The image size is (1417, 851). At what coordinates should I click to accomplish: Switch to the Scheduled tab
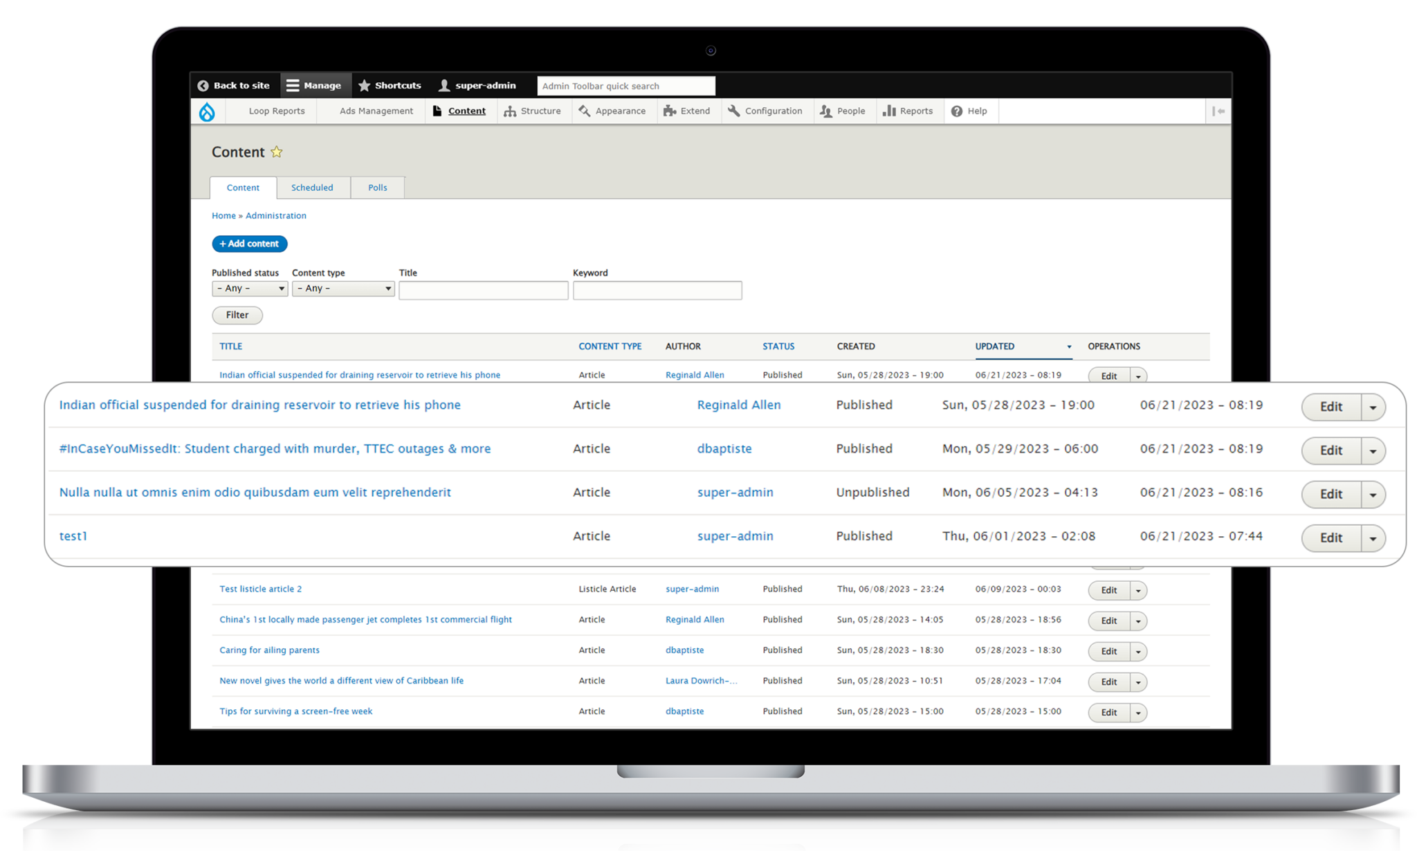312,187
